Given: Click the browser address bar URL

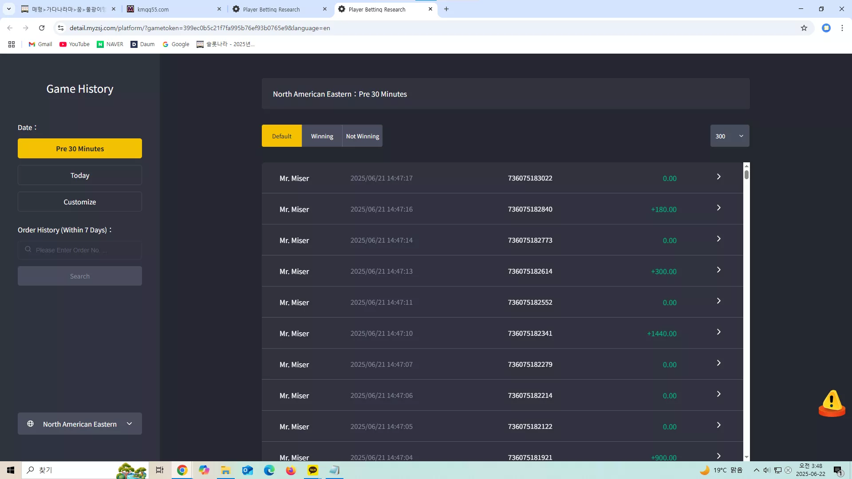Looking at the screenshot, I should (200, 28).
